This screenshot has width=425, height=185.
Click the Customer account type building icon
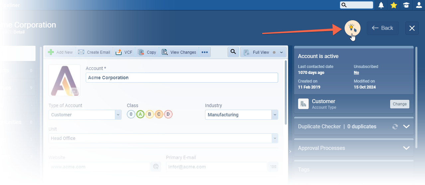[x=303, y=104]
